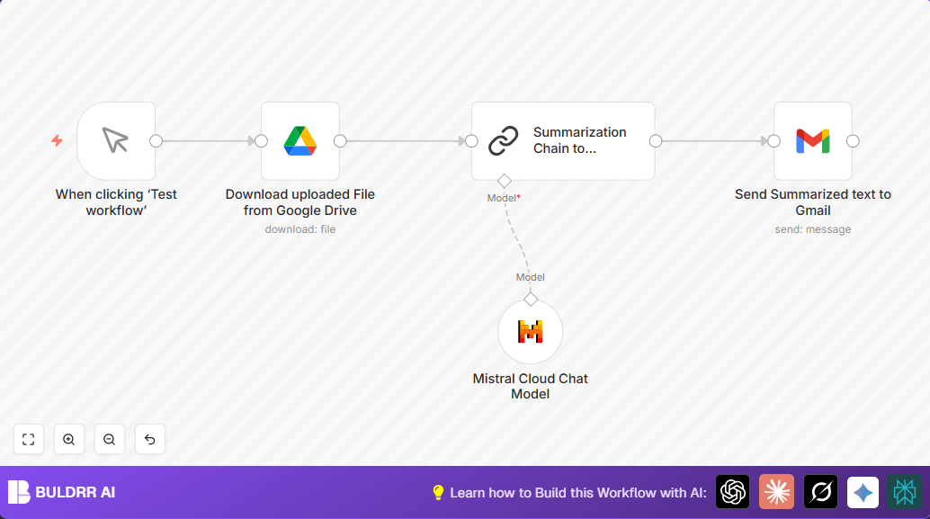930x519 pixels.
Task: Open the Grok AI link icon
Action: (821, 492)
